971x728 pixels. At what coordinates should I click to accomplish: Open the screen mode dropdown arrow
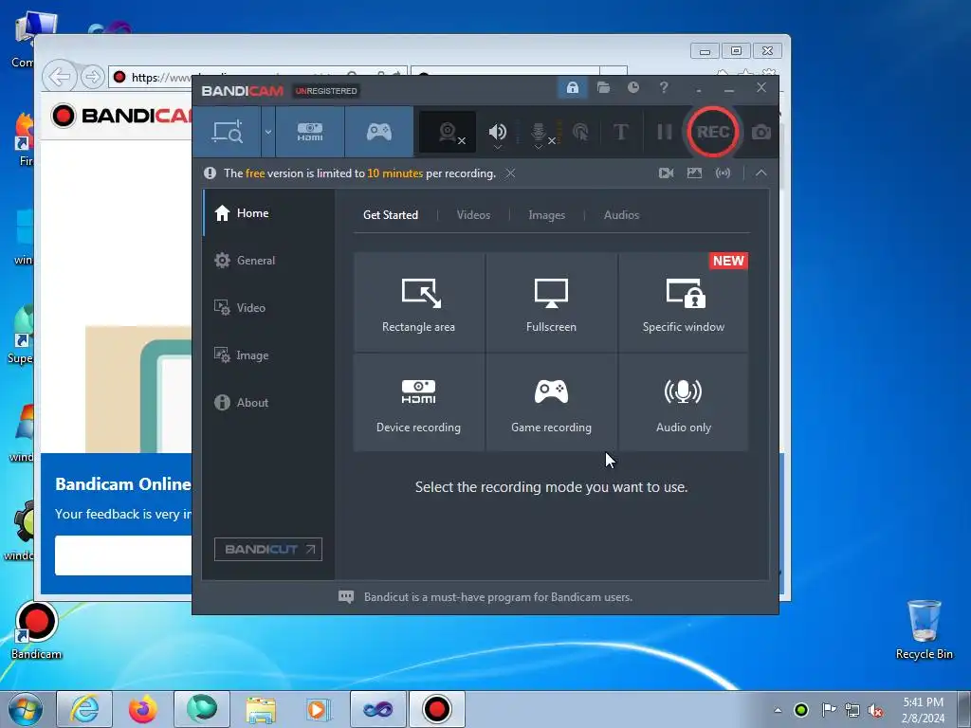click(268, 132)
